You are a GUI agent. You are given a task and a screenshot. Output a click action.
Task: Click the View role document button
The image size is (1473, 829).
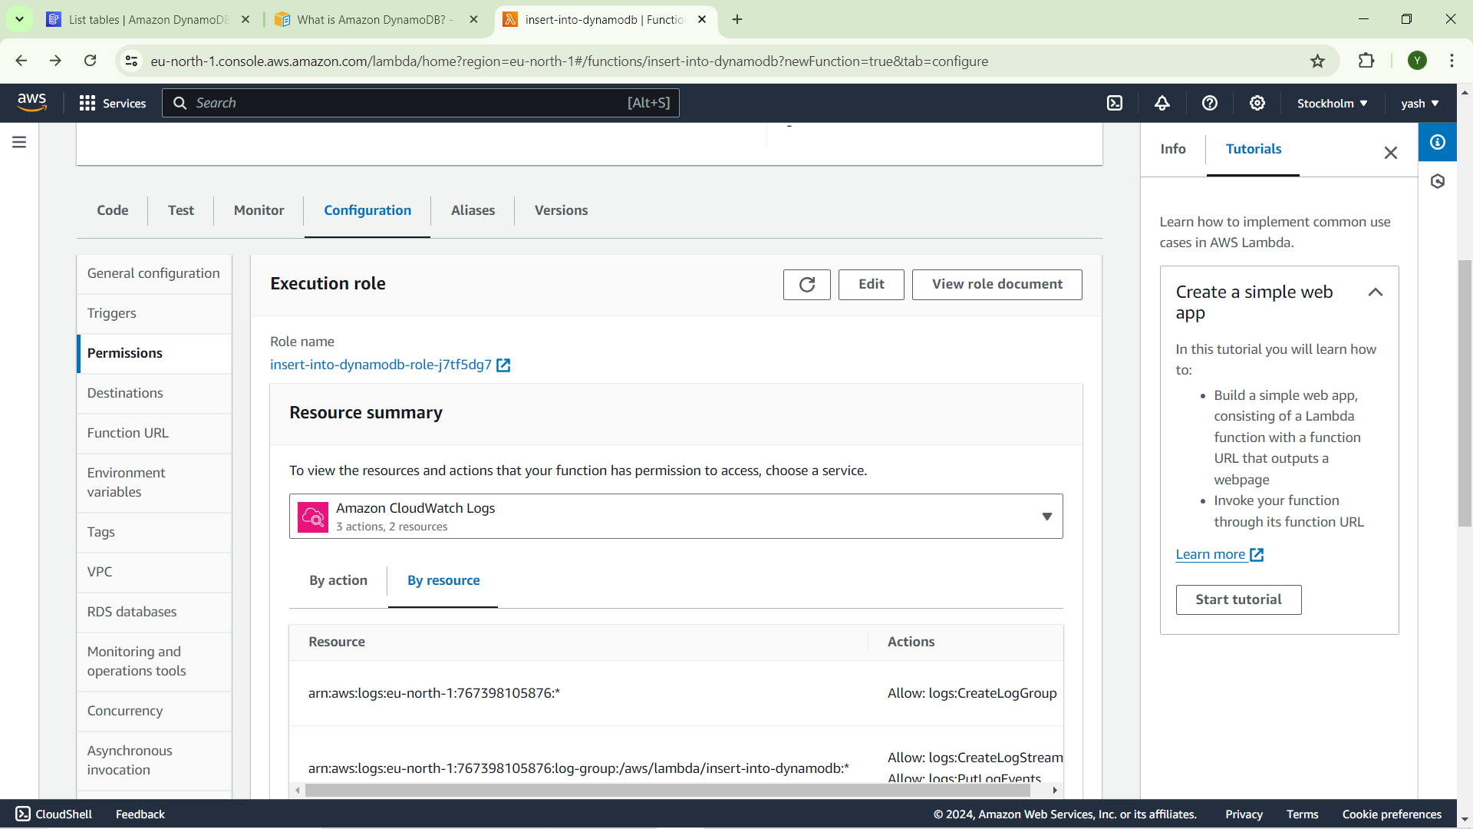pyautogui.click(x=997, y=284)
